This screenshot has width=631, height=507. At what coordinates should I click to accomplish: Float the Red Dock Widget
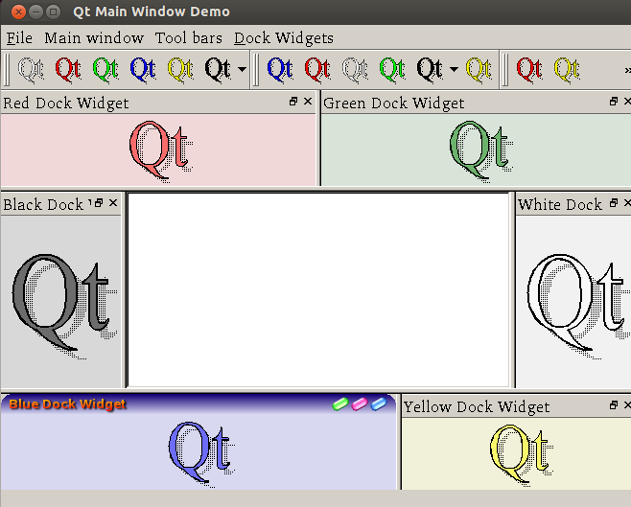coord(293,102)
